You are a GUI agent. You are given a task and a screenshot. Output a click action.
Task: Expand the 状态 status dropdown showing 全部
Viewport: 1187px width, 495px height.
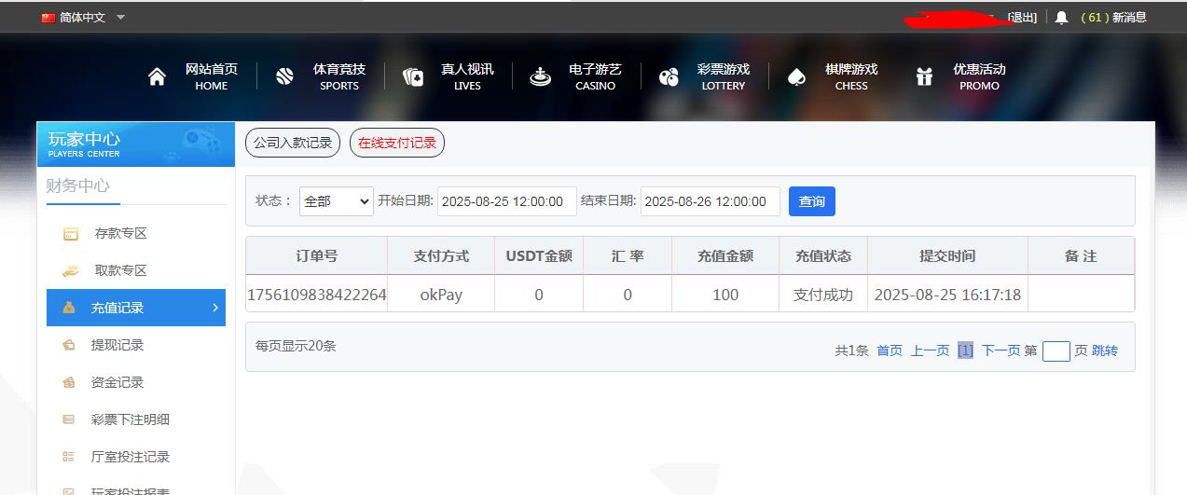(336, 201)
